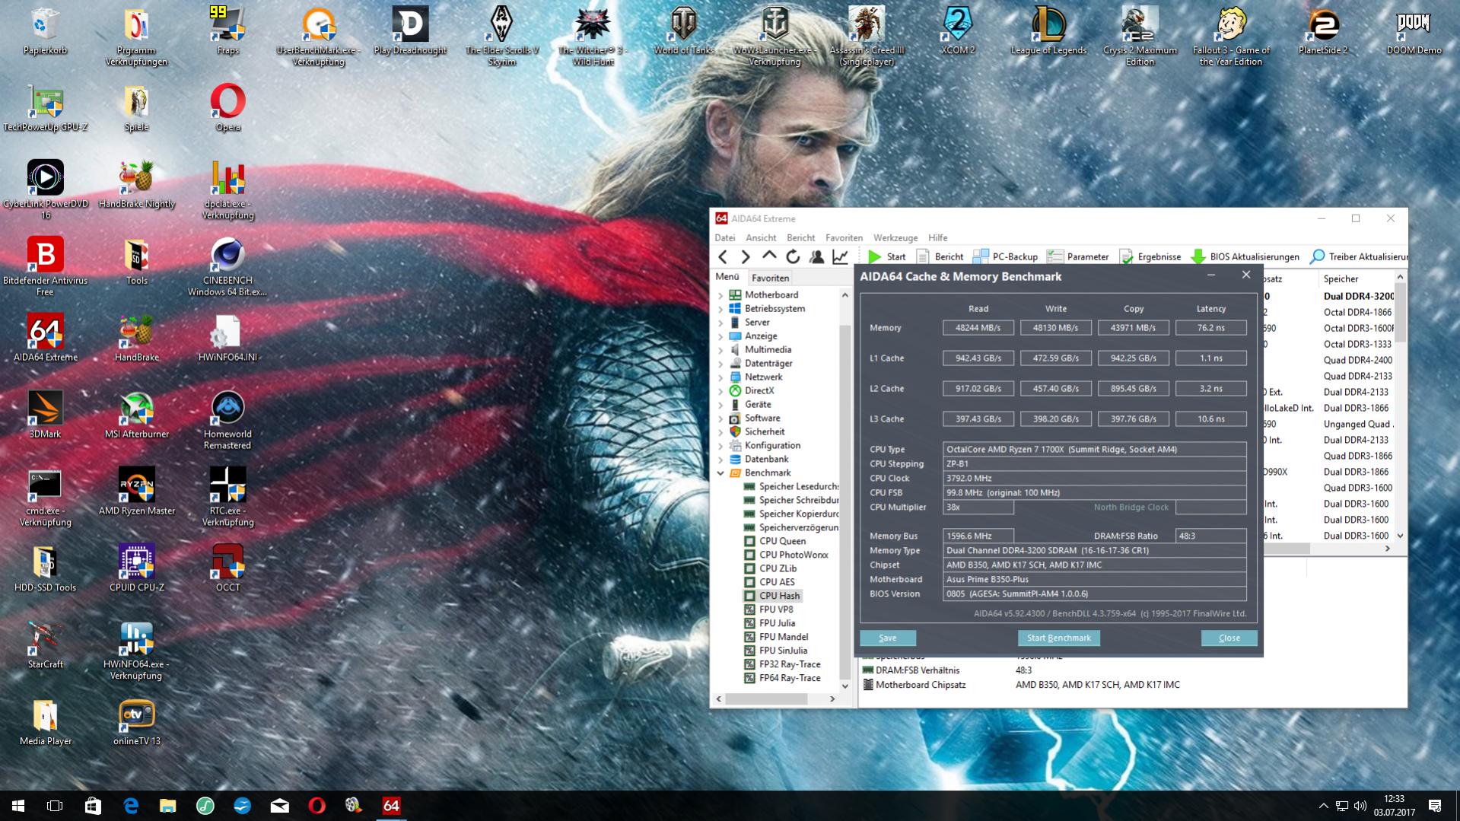Expand the Netzwerk tree node
Image resolution: width=1460 pixels, height=821 pixels.
click(720, 377)
